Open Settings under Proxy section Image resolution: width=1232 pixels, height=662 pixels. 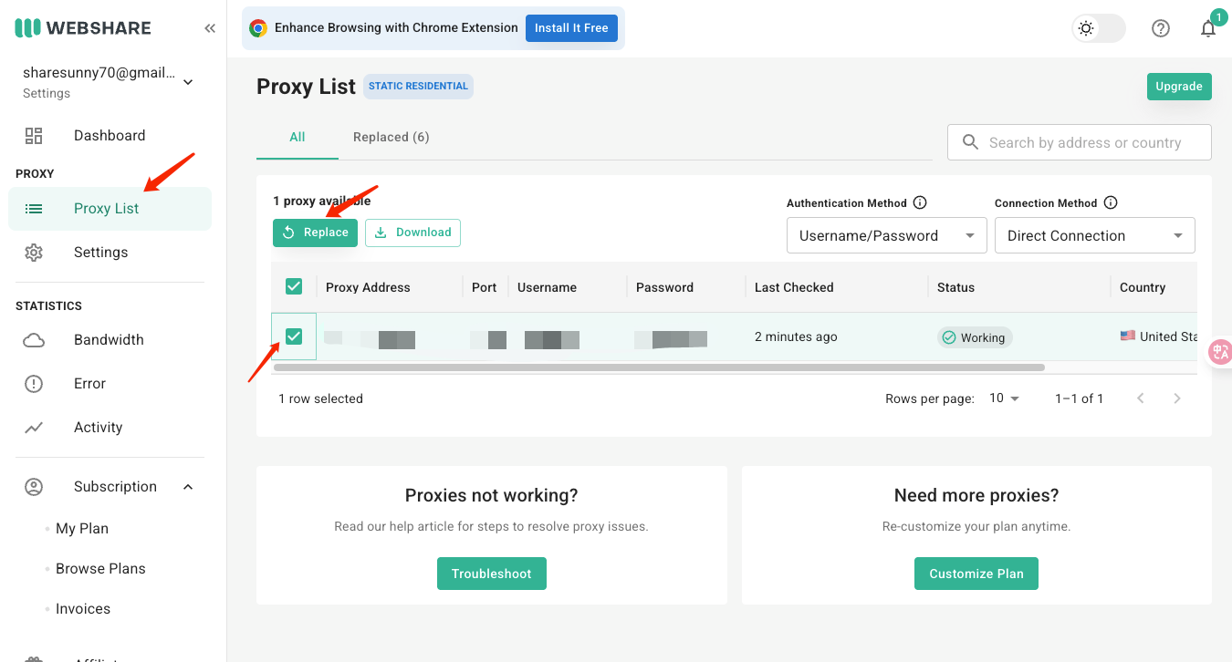(110, 253)
